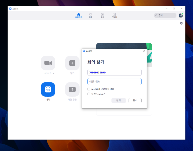The height and width of the screenshot is (151, 193).
Task: Click the 취소 cancel button
Action: [x=135, y=101]
